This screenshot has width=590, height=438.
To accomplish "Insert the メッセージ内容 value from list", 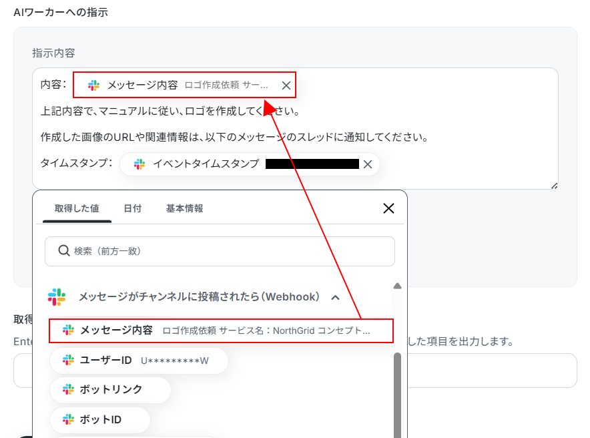I will pos(222,331).
